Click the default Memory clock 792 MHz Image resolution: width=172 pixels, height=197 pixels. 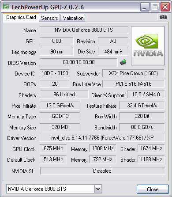[103, 159]
